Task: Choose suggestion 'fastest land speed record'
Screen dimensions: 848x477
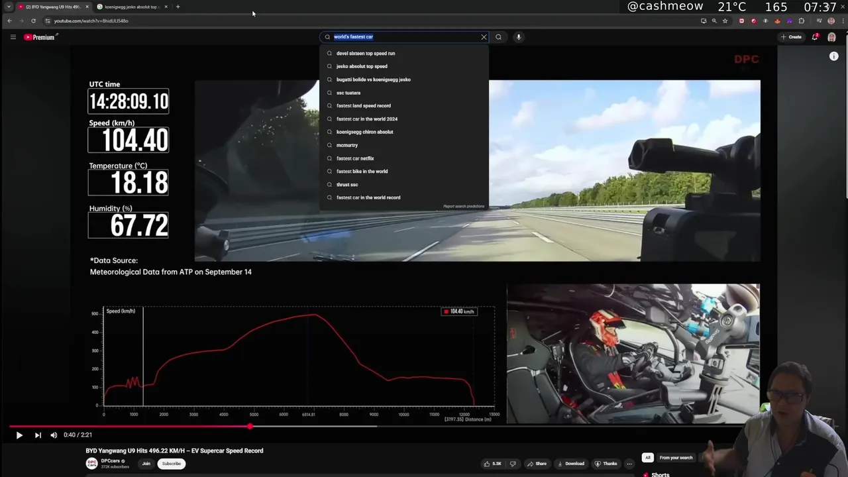Action: point(364,105)
